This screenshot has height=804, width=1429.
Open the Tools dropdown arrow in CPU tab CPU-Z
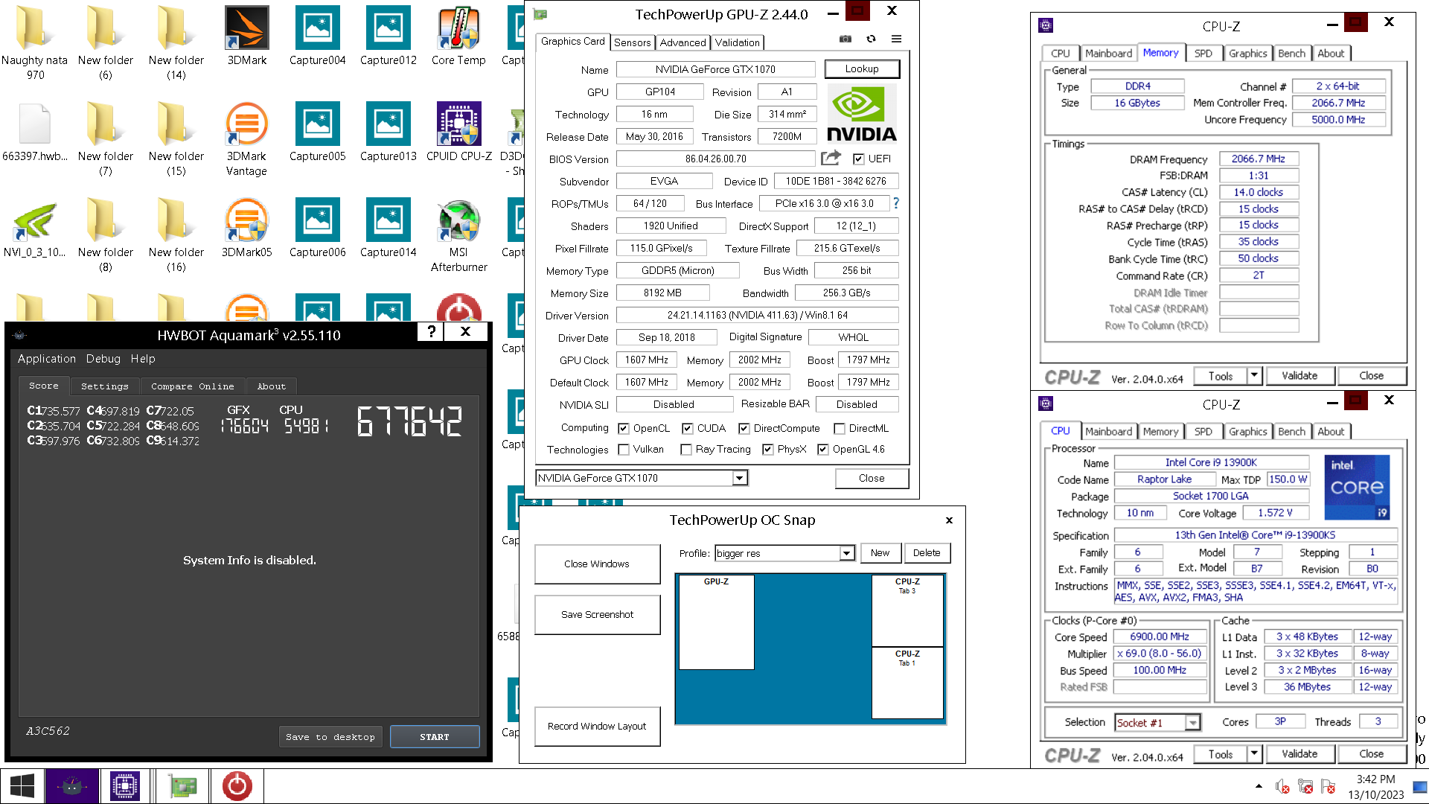point(1254,753)
